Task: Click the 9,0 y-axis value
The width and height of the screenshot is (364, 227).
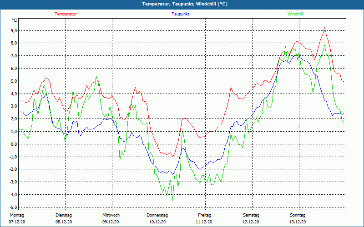Action: [14, 30]
